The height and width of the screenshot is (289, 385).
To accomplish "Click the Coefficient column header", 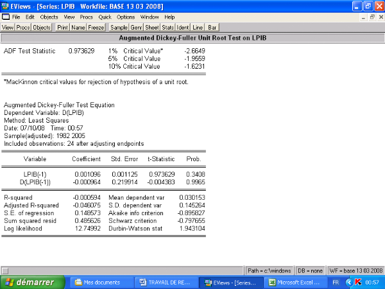I will tap(86, 159).
